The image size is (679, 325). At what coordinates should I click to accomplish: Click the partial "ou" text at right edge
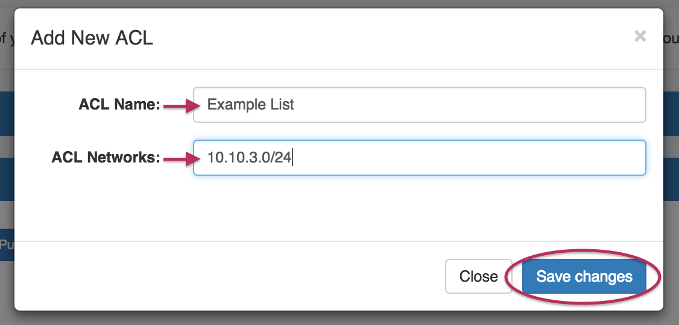[671, 39]
